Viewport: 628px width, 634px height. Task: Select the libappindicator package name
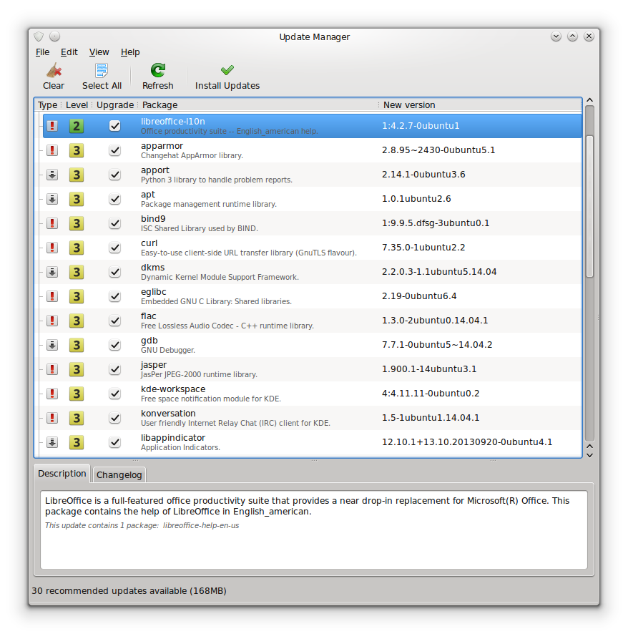point(173,438)
